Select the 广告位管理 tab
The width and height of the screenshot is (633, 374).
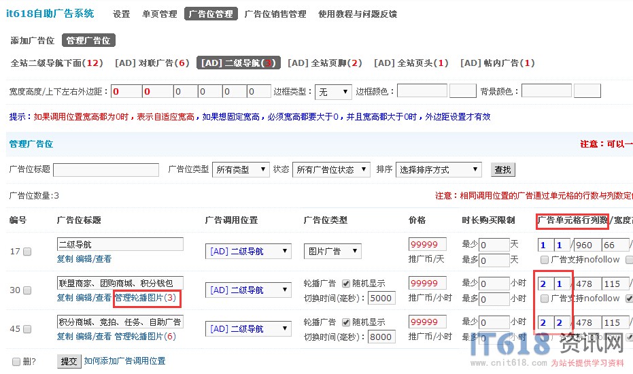(211, 14)
